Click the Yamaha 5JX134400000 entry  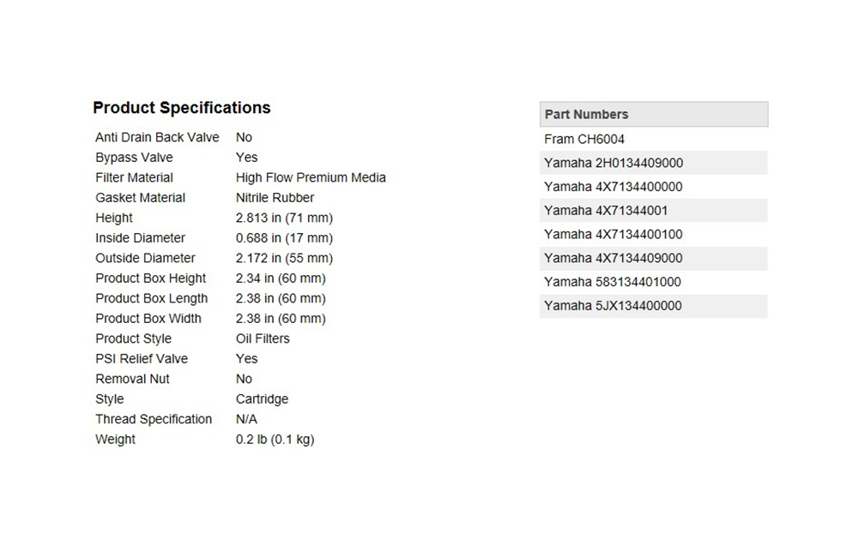point(654,306)
